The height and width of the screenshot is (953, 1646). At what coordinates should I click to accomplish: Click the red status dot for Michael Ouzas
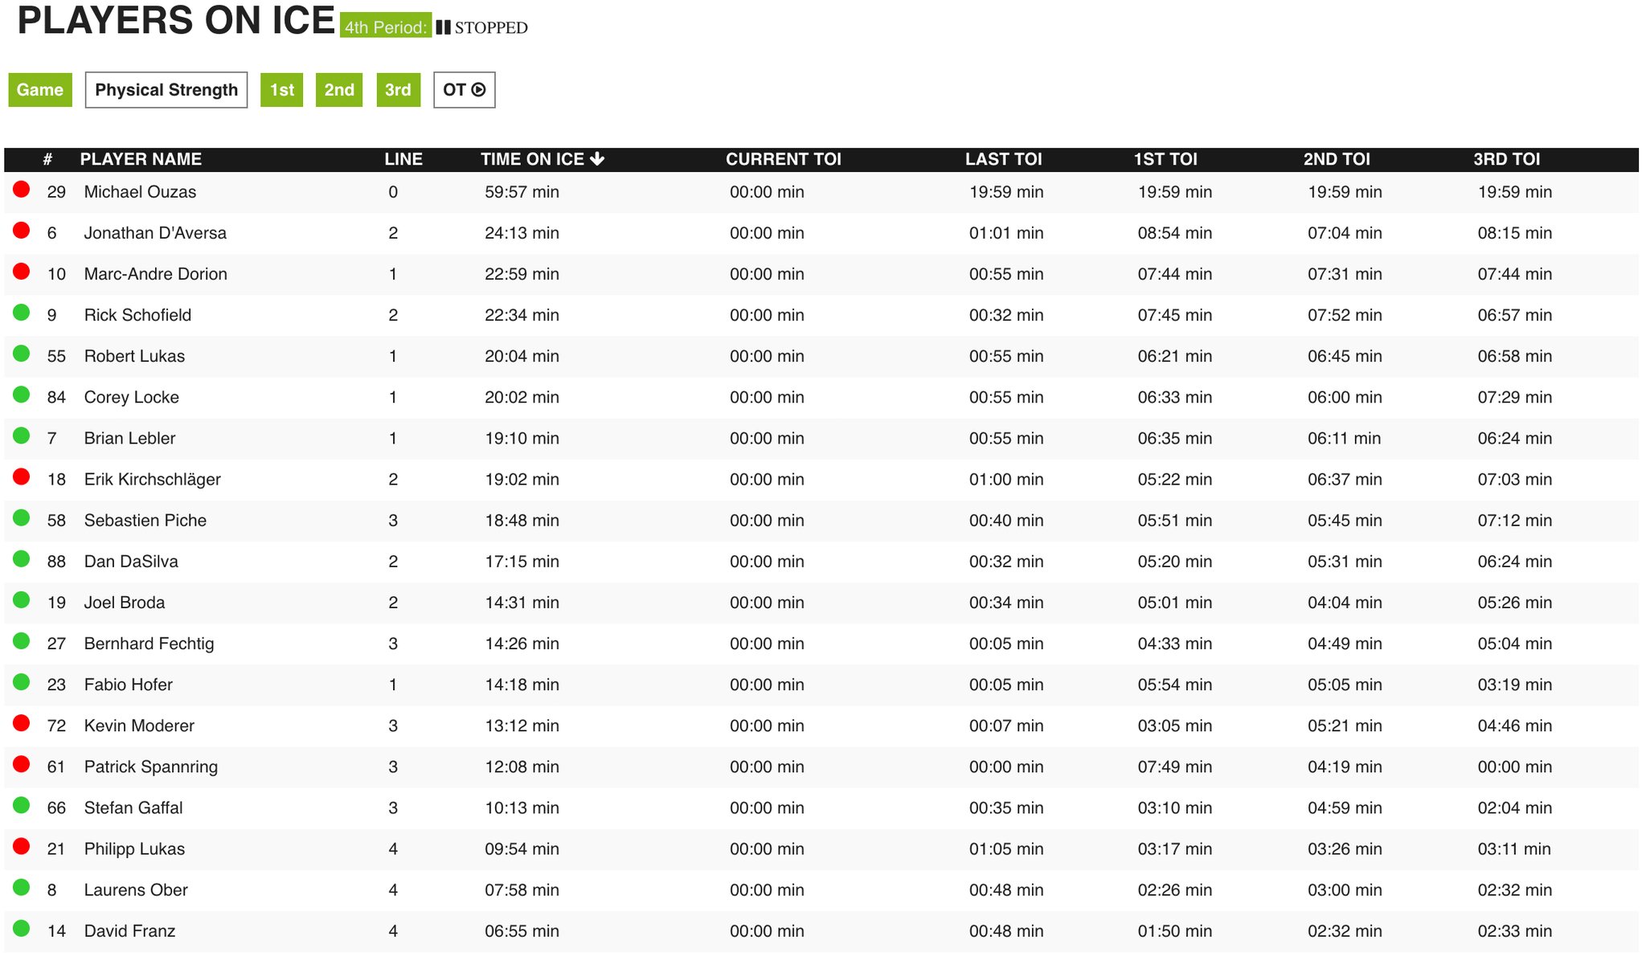(22, 190)
